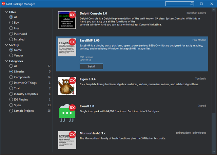Click the Paul Macklin vendor name
This screenshot has width=217, height=155.
tap(199, 40)
